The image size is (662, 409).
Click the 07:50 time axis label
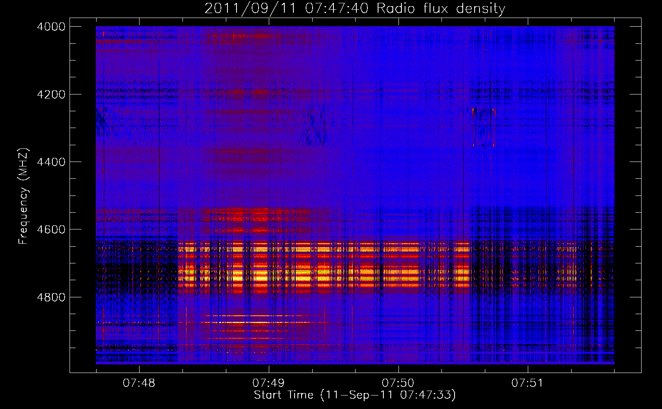(398, 383)
